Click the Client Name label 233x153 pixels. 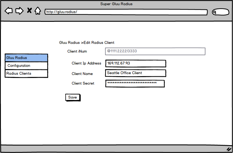coord(82,74)
